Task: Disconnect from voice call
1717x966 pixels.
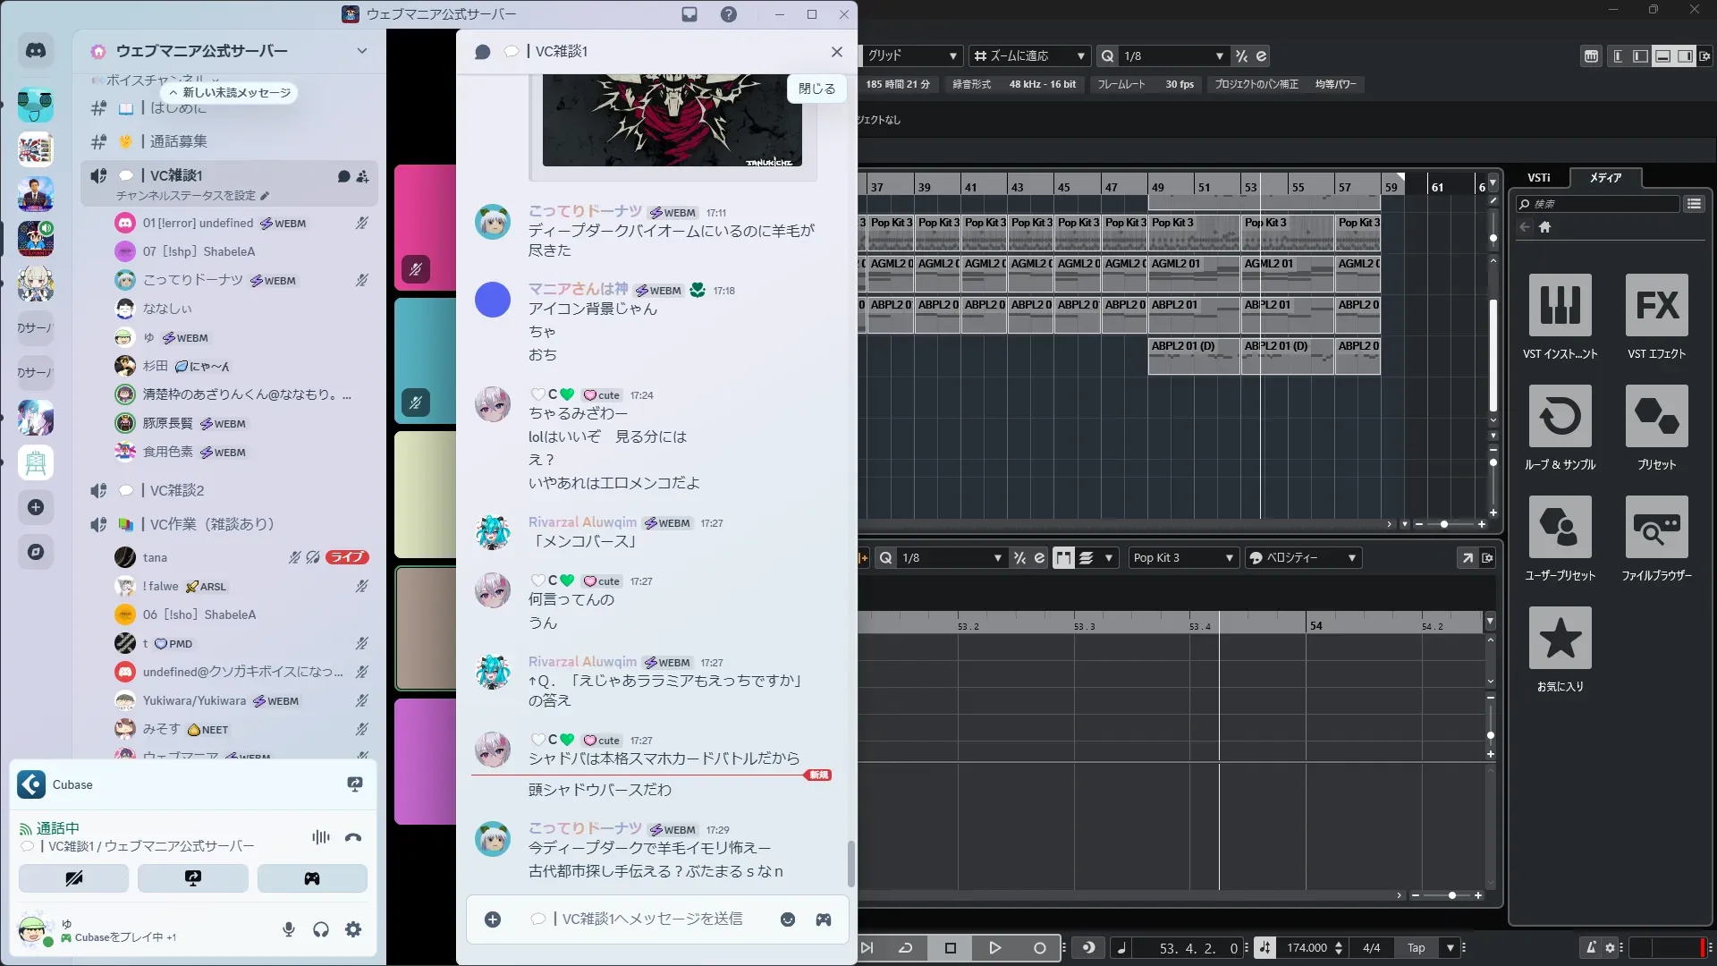Action: [x=353, y=837]
